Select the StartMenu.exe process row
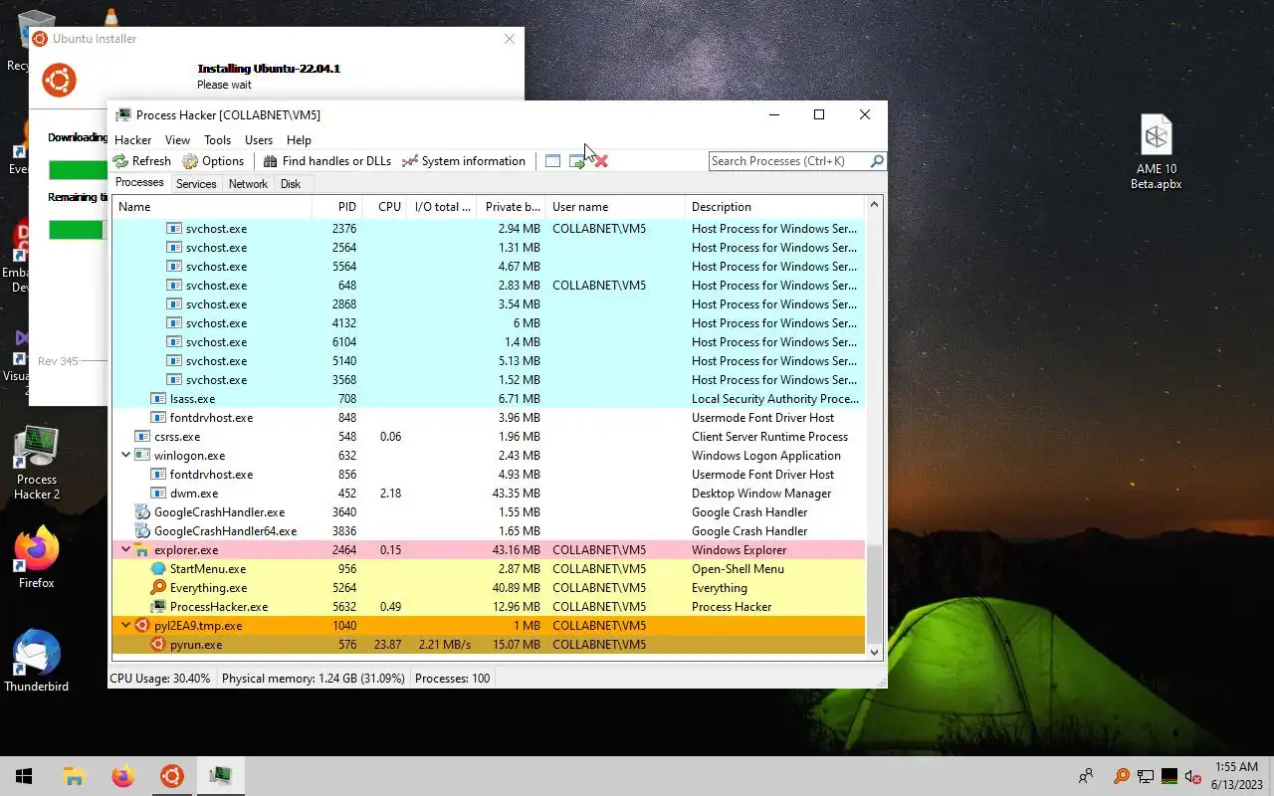Viewport: 1274px width, 796px height. coord(489,569)
